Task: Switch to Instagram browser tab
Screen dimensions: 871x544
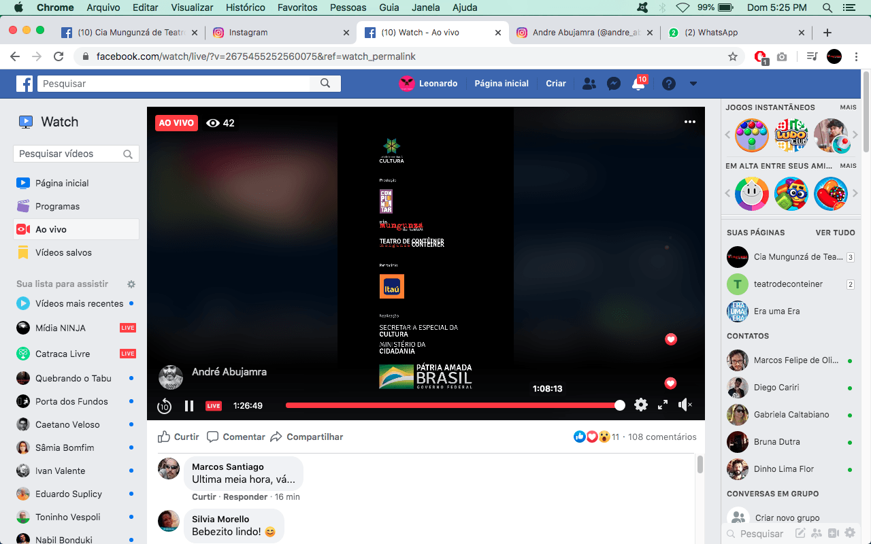Action: tap(280, 33)
